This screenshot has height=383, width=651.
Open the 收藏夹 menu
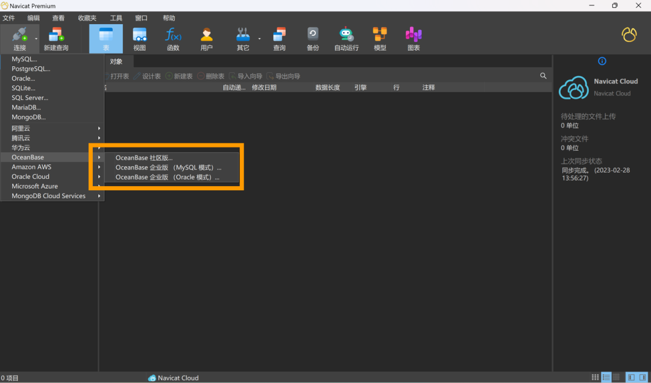(87, 18)
